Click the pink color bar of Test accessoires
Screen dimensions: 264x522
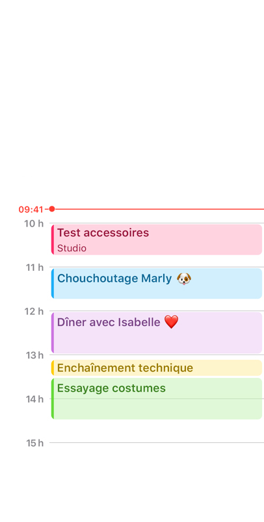[x=53, y=240]
